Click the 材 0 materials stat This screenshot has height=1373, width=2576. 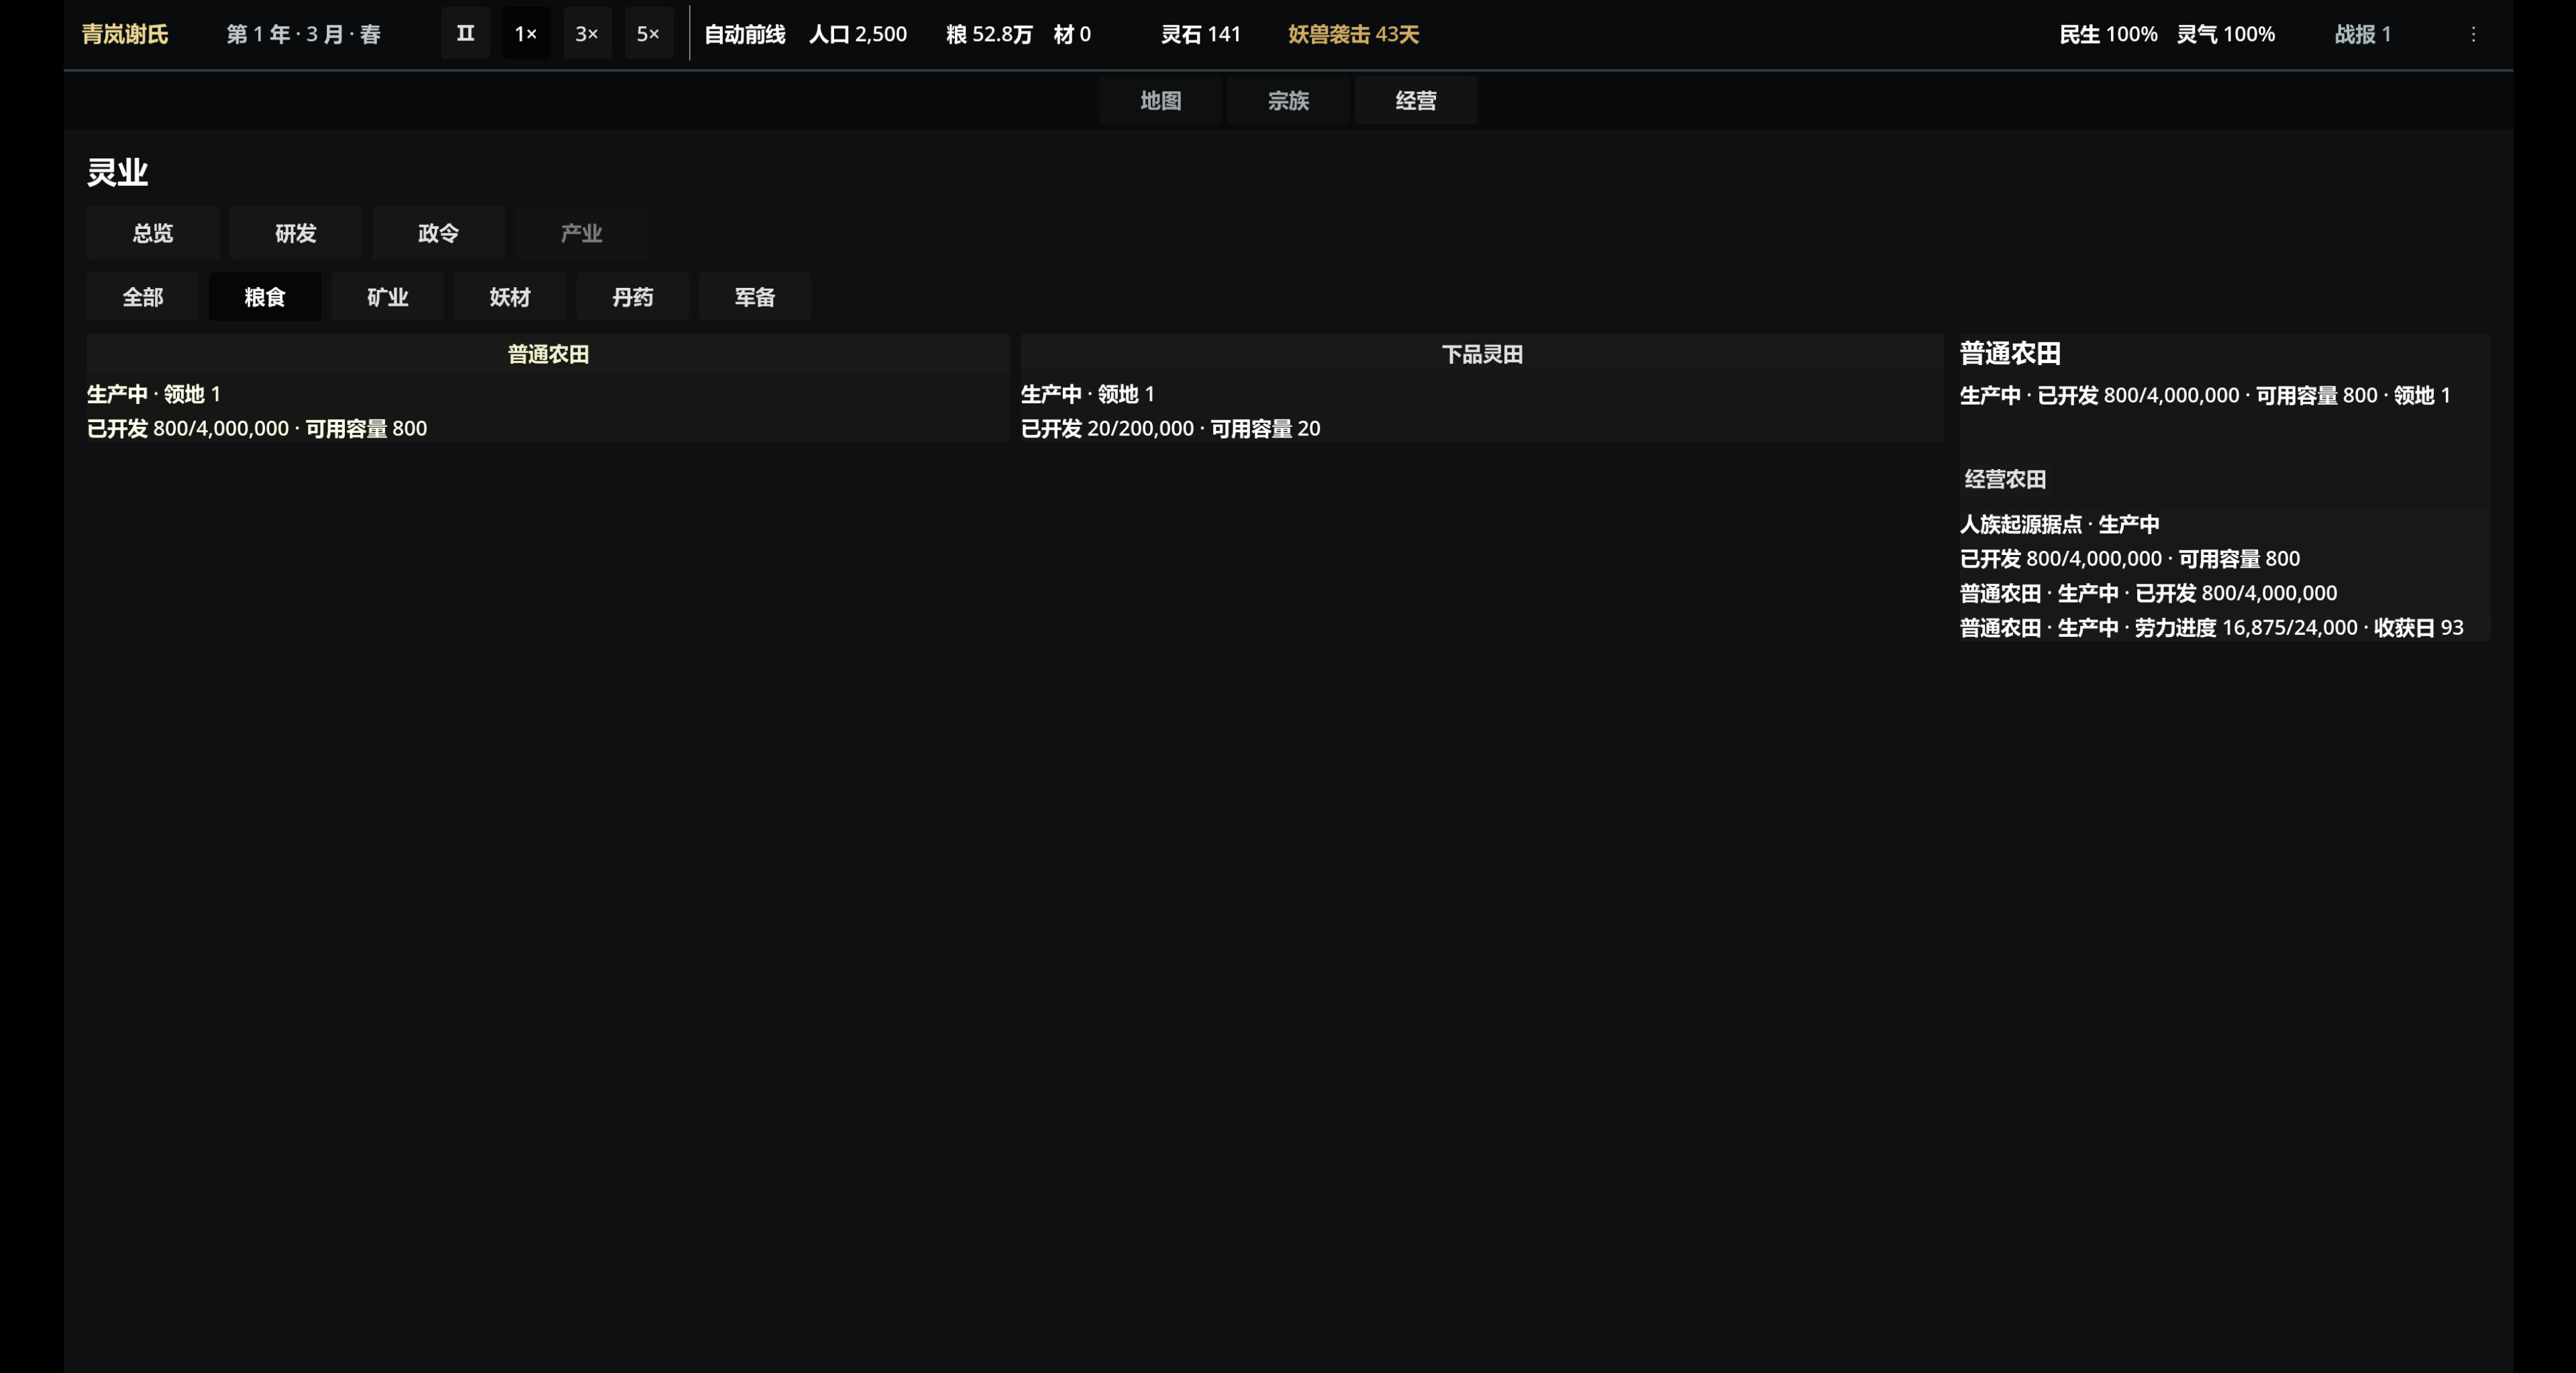[1072, 34]
